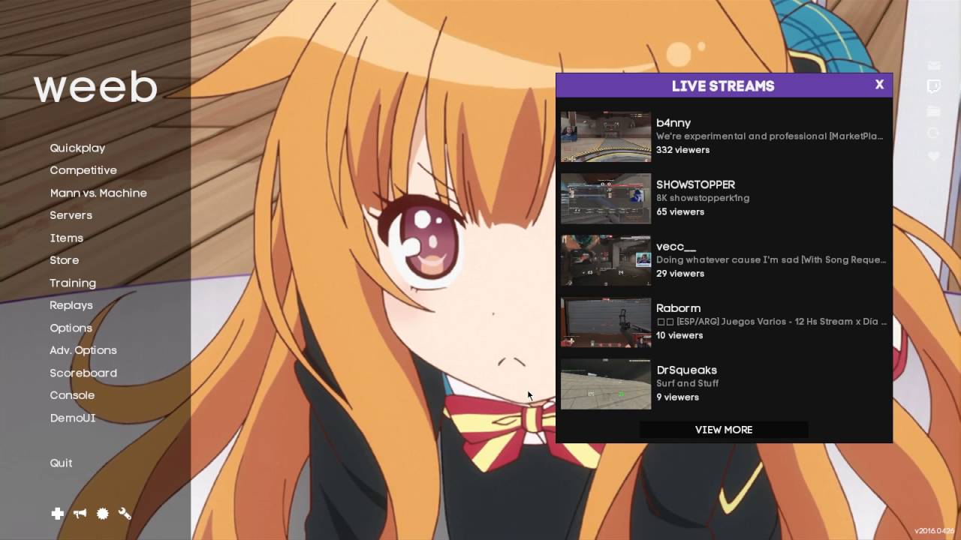Select Competitive mode

(x=83, y=170)
